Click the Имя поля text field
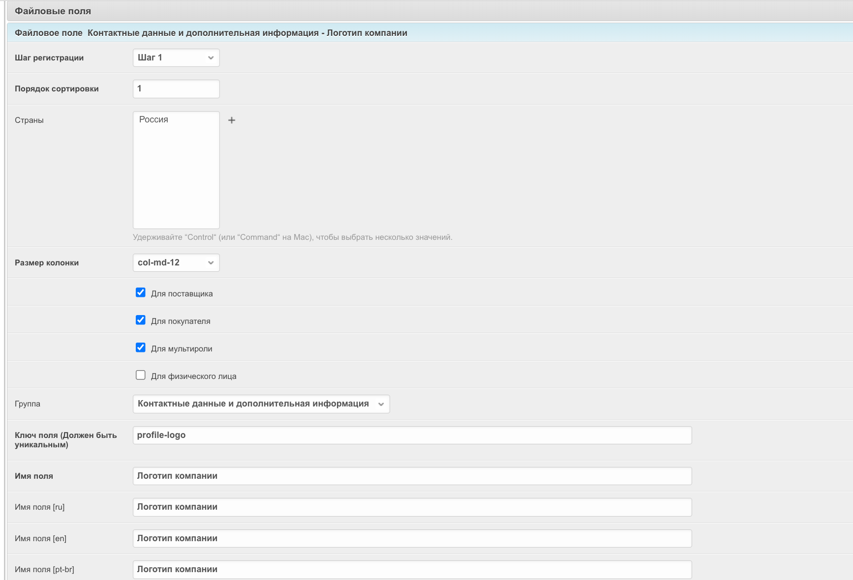 coord(412,476)
